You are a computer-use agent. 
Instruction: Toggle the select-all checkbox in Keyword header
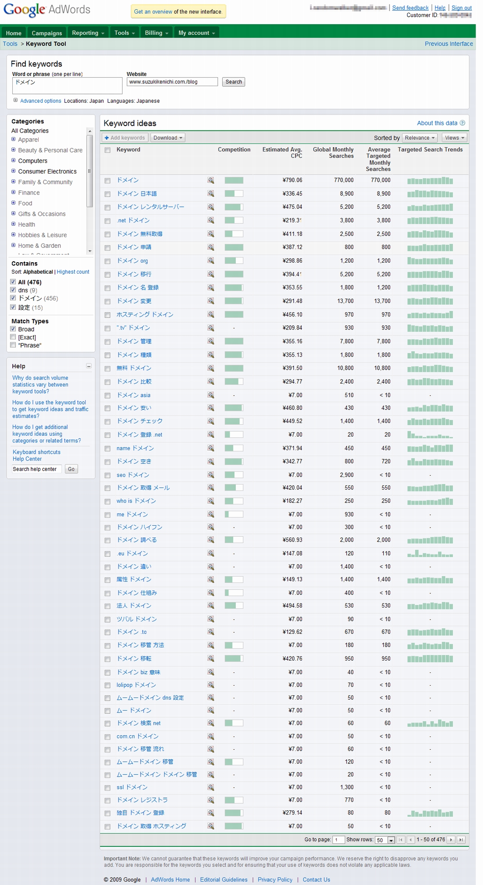click(x=108, y=150)
